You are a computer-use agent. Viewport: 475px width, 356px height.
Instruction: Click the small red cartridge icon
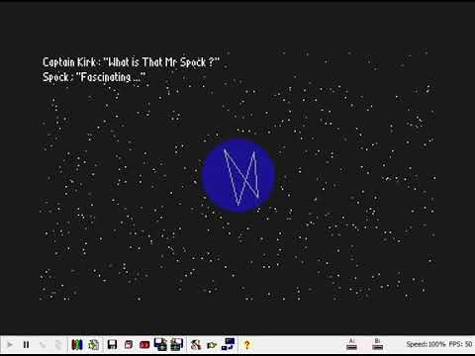(129, 345)
